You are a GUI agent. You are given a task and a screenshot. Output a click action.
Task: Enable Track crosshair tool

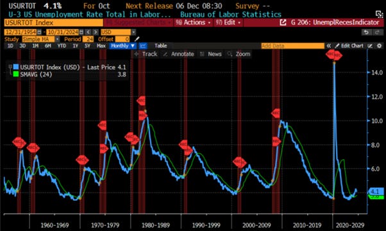(146, 54)
